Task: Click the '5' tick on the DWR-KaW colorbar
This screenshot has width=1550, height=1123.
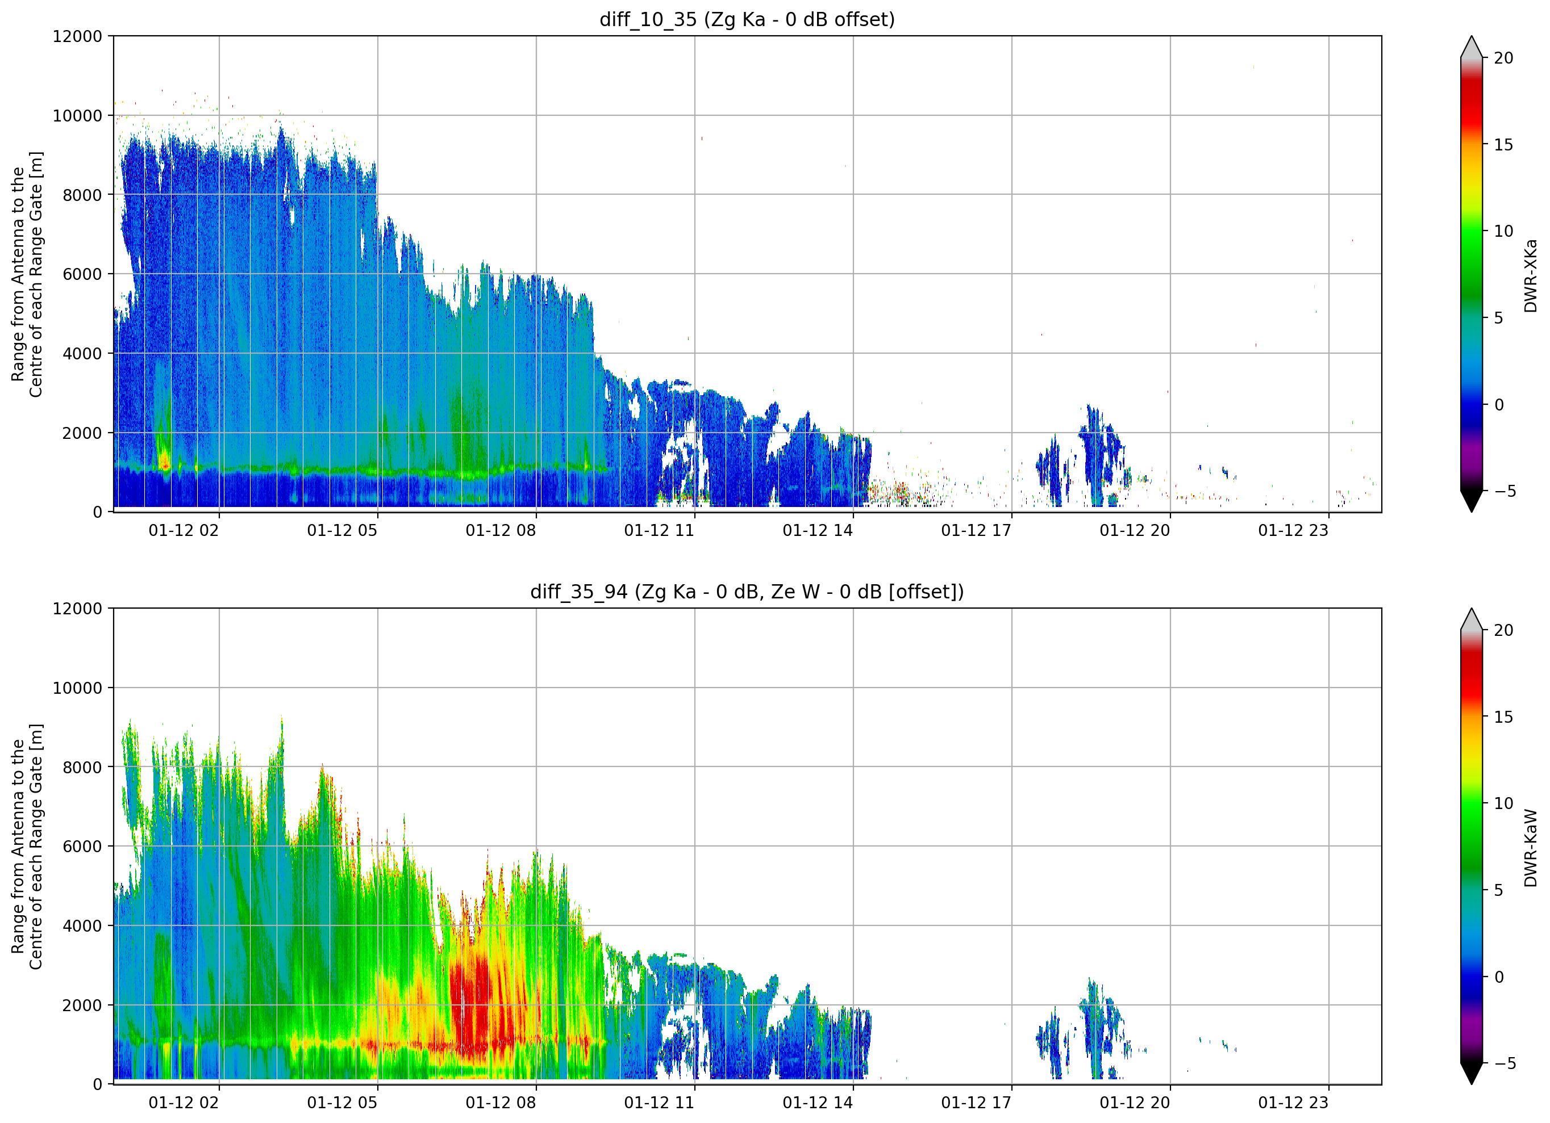Action: 1499,890
